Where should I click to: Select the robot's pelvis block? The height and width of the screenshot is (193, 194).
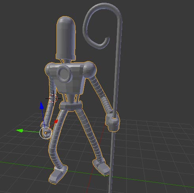click(x=71, y=106)
